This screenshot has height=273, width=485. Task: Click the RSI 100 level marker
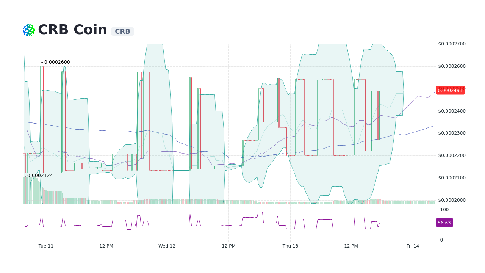444,210
